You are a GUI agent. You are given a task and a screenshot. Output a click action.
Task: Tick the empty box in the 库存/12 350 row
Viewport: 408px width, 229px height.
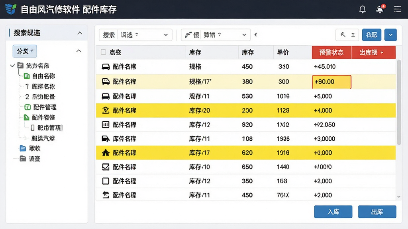[106, 181]
